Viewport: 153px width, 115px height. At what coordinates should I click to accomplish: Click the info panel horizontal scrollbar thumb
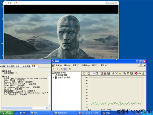18,108
